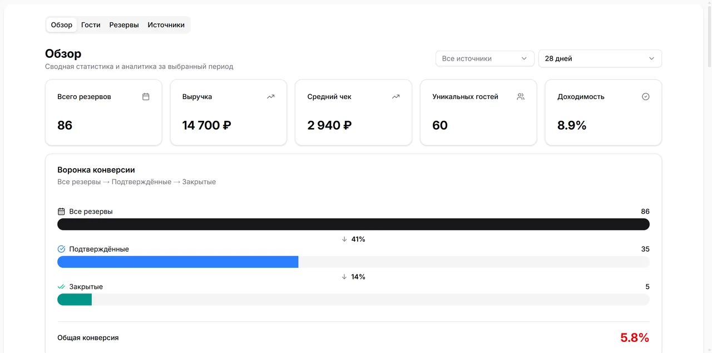This screenshot has height=353, width=712.
Task: Click the Обзор page heading
Action: tap(63, 53)
